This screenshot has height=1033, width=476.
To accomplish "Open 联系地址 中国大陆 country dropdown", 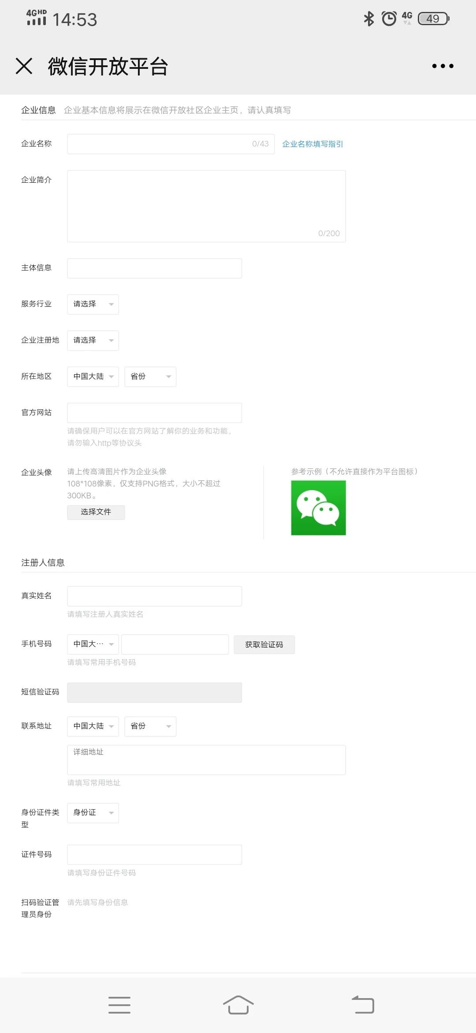I will [x=93, y=726].
